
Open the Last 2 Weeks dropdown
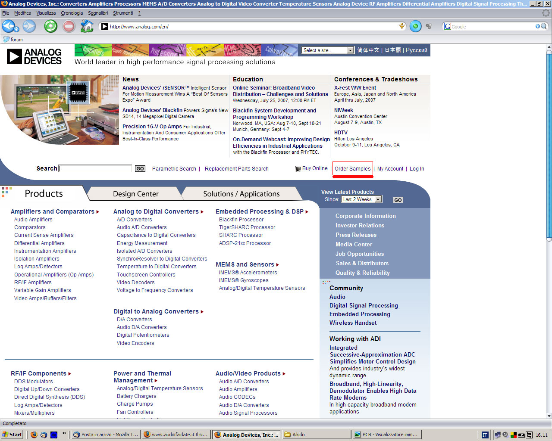pos(361,199)
